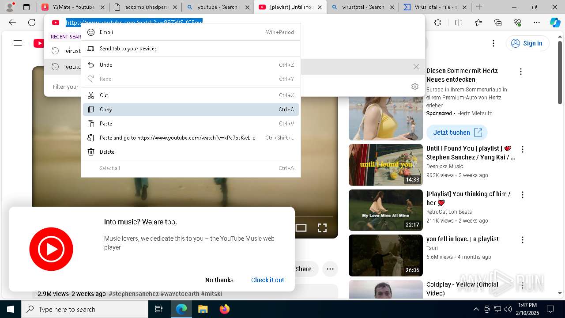Open options for you fell in love playlist
The image size is (565, 318).
coord(523,240)
